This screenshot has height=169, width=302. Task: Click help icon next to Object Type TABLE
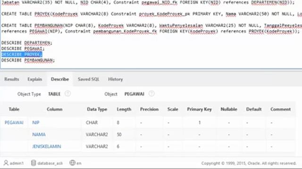(x=67, y=94)
